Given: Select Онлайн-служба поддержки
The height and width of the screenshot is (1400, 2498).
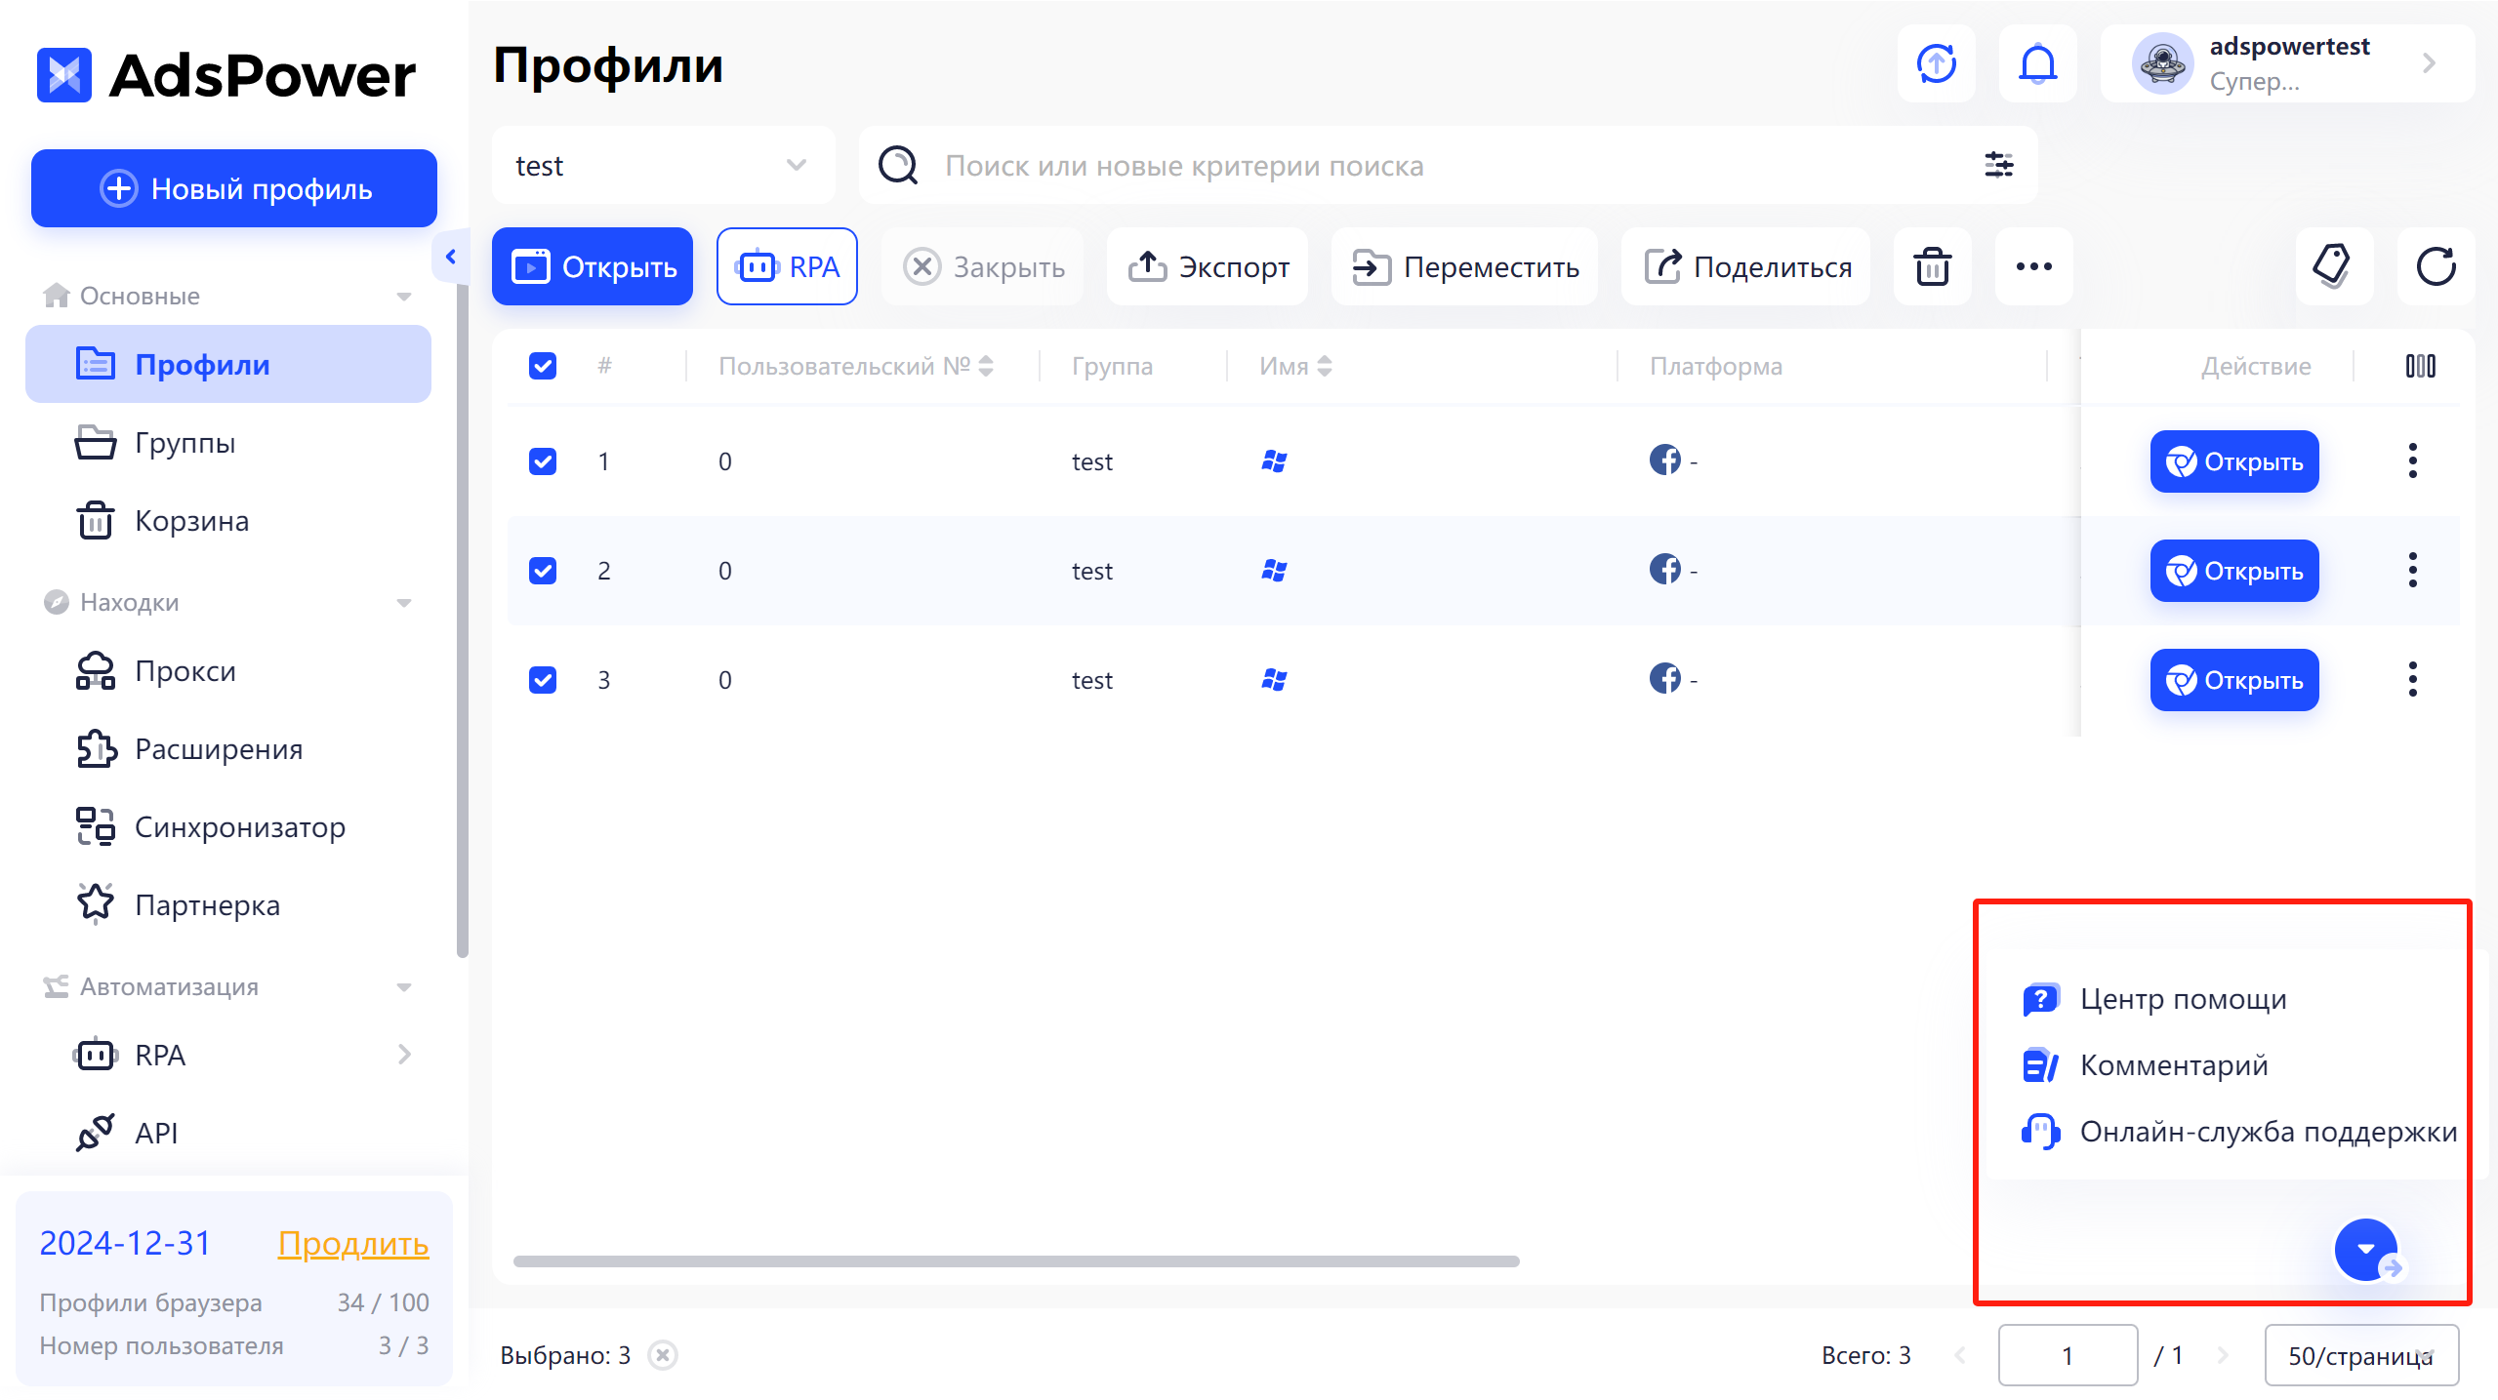Looking at the screenshot, I should coord(2238,1132).
